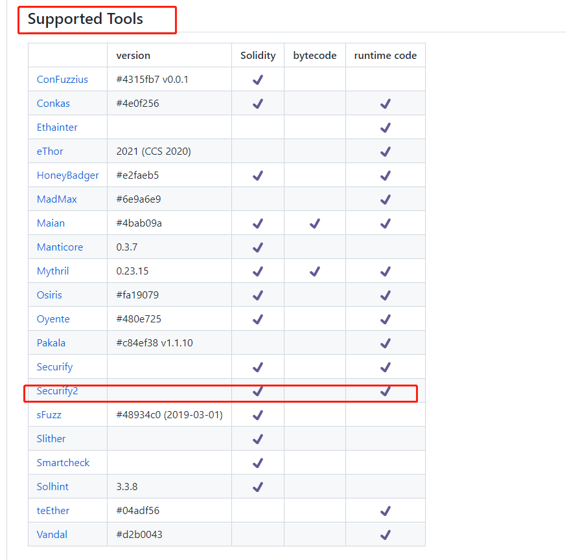
Task: Click the Solidity checkmark for Securify2
Action: pyautogui.click(x=257, y=390)
